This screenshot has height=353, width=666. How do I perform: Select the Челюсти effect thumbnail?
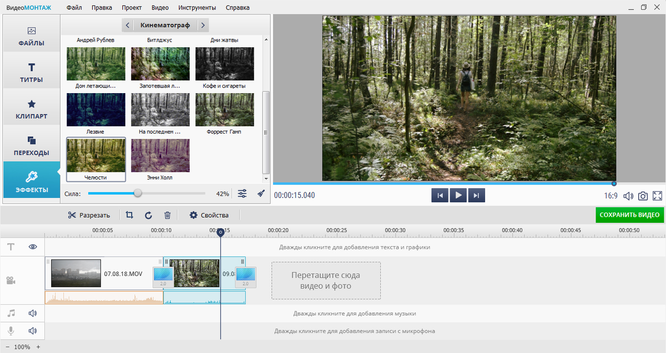[96, 155]
